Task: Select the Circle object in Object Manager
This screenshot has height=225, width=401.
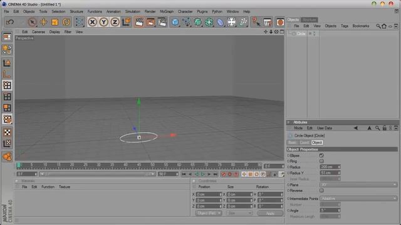Action: coord(301,34)
